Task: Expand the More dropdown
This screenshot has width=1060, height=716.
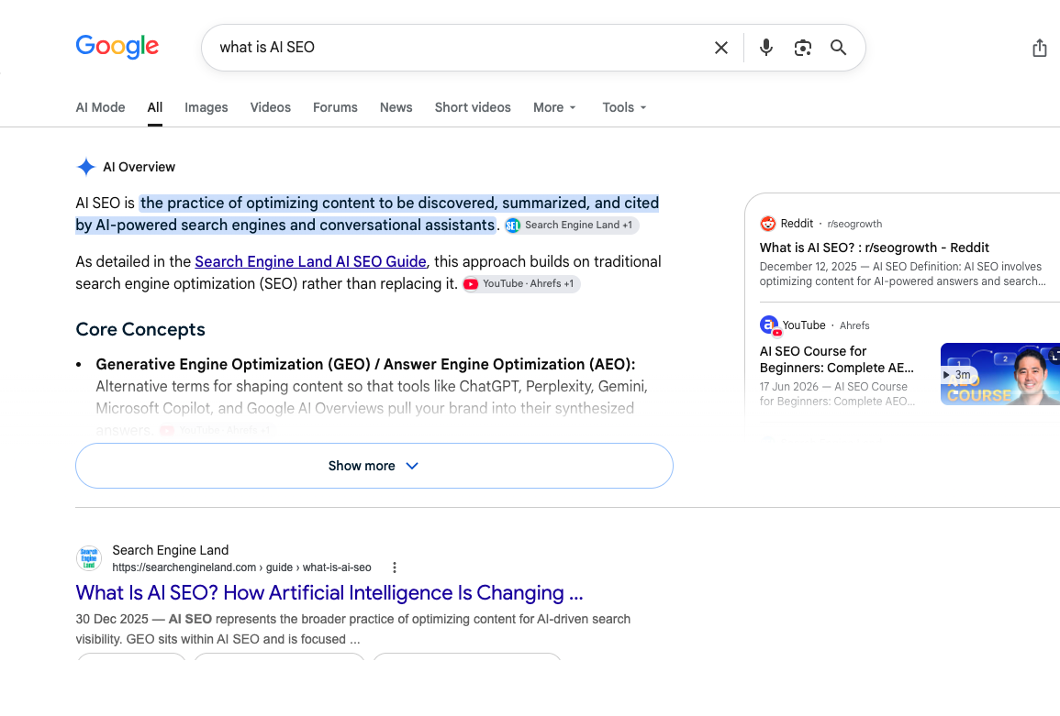Action: [x=554, y=107]
